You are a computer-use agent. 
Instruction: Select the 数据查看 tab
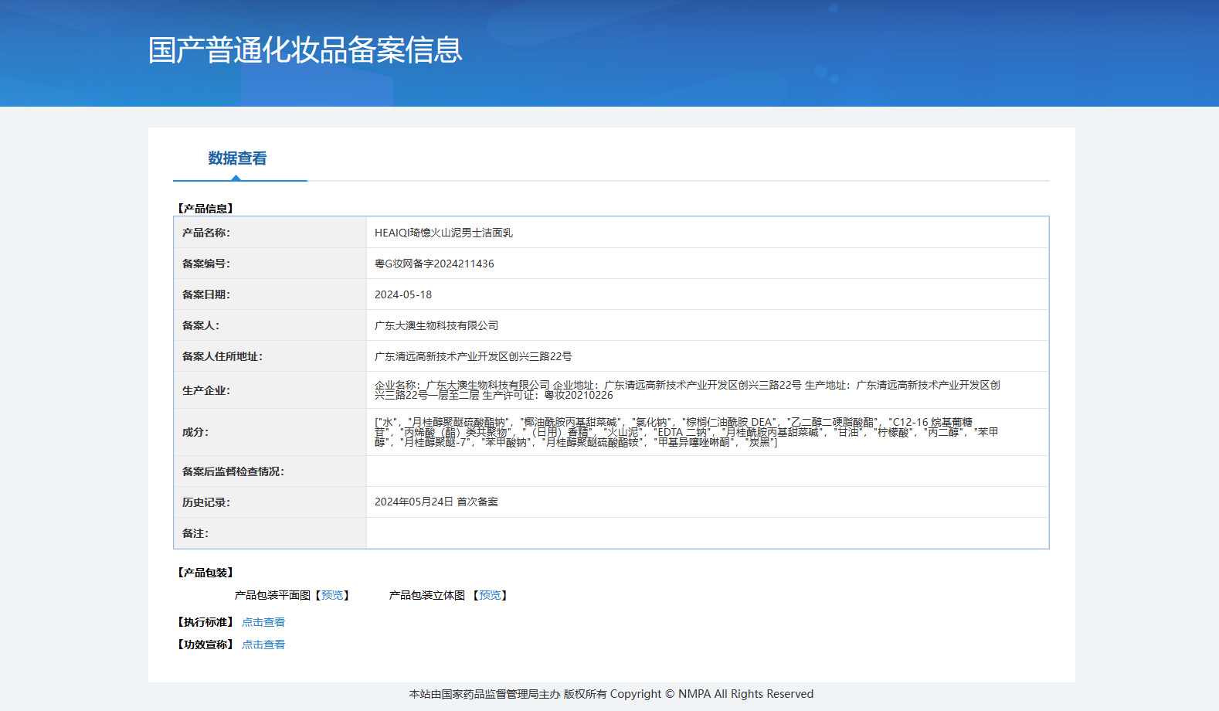(x=237, y=158)
